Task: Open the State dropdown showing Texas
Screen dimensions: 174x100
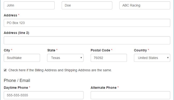Action: pos(65,58)
